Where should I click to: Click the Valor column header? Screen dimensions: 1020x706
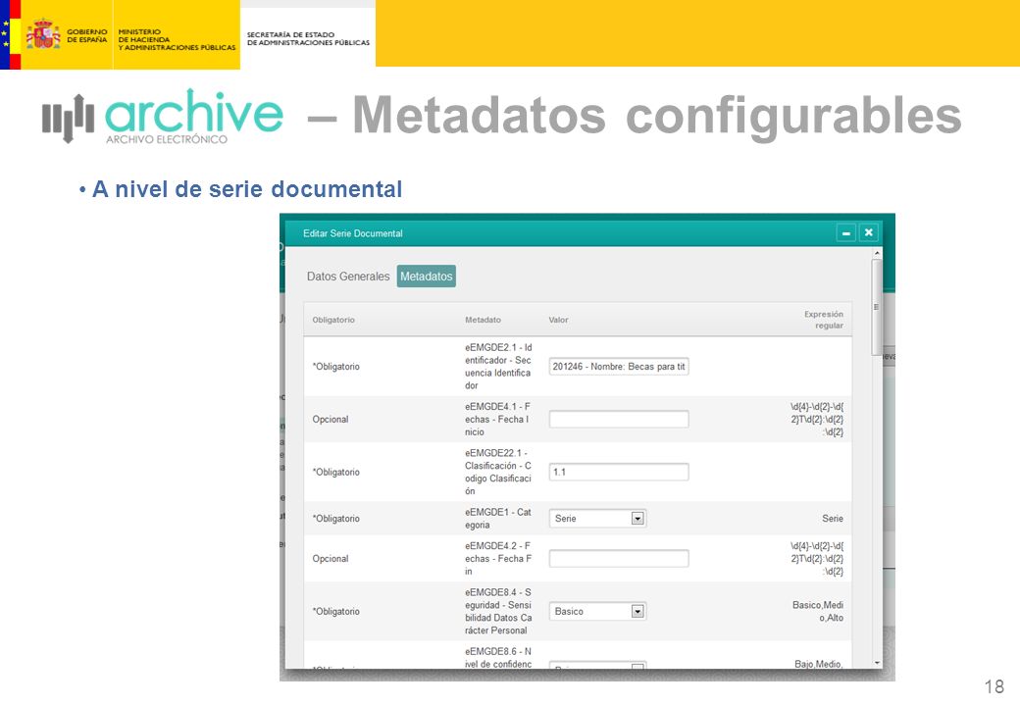click(x=558, y=320)
